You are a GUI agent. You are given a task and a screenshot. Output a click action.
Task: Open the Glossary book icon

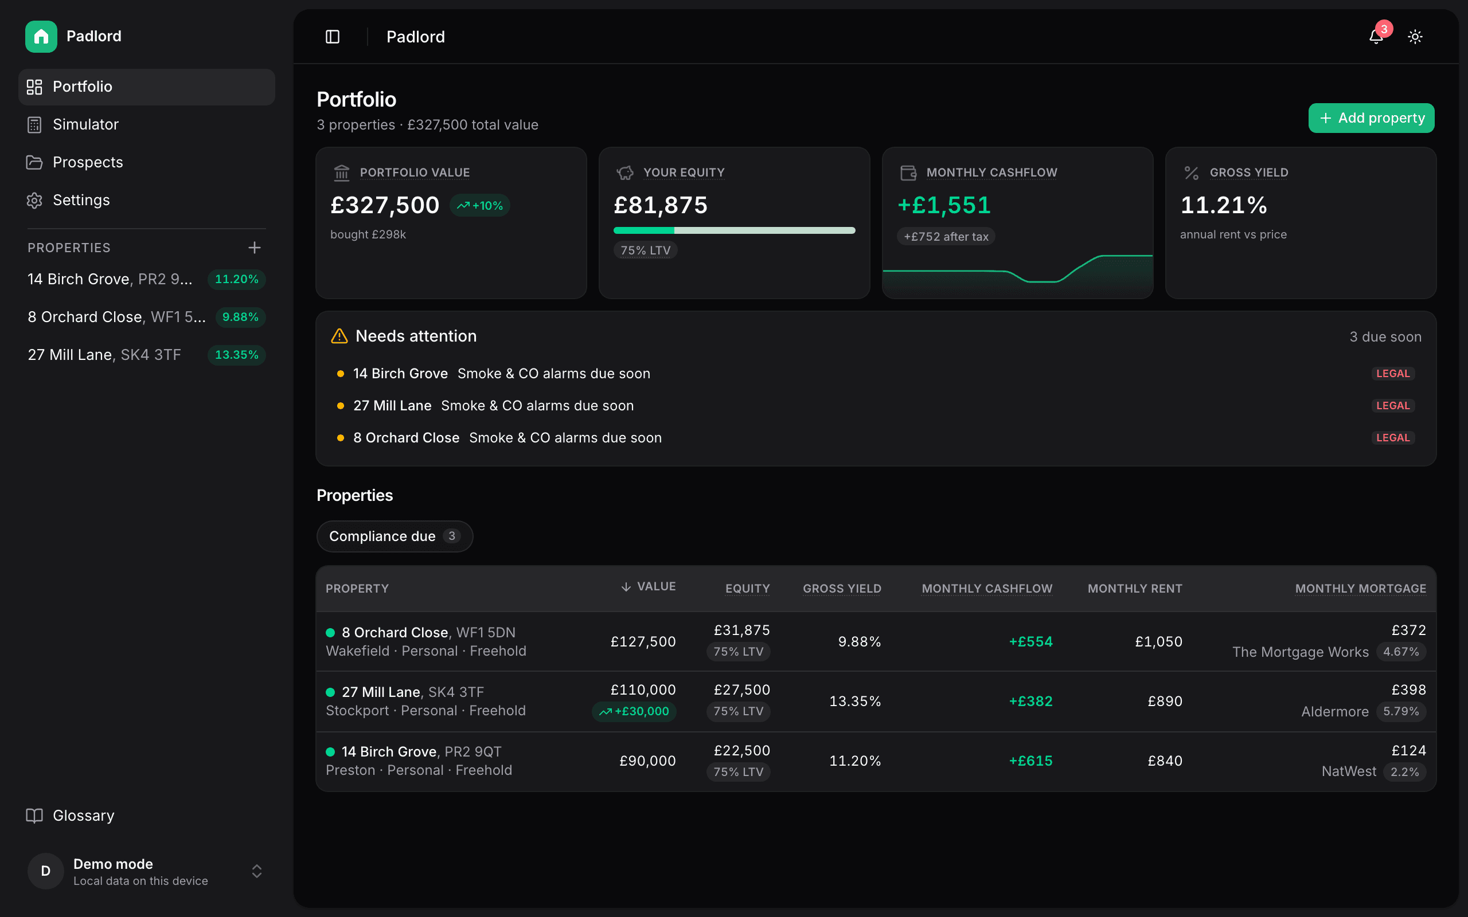[34, 816]
